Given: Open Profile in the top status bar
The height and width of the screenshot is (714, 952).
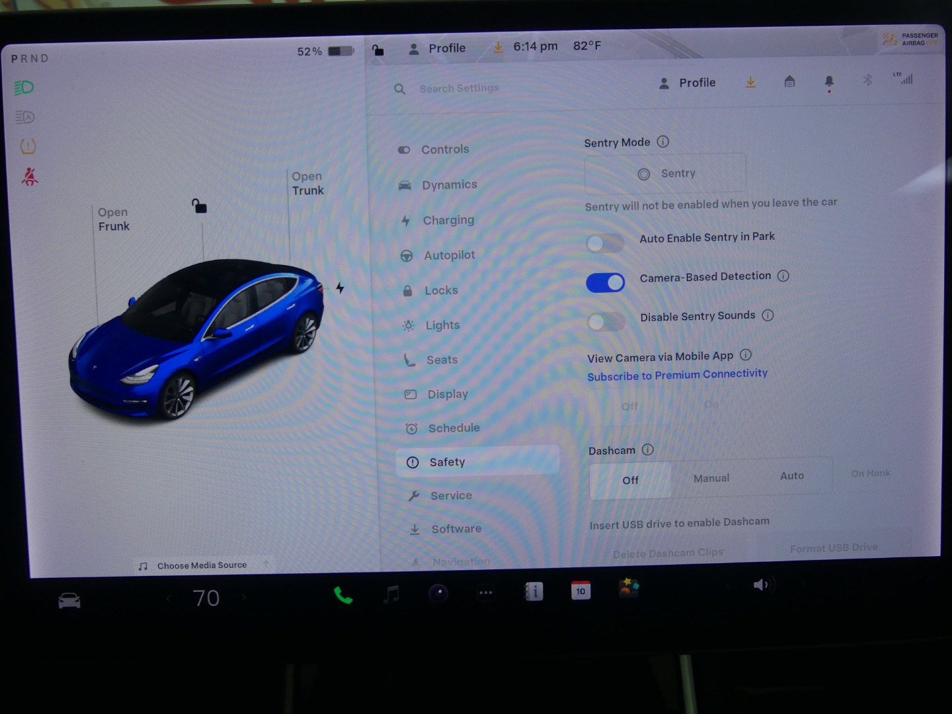Looking at the screenshot, I should pos(437,48).
